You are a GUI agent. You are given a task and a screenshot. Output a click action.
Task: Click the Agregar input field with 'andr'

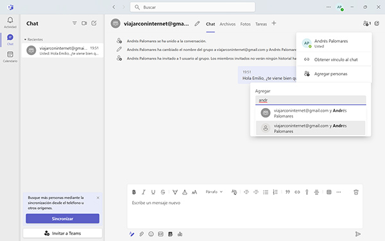coord(311,100)
